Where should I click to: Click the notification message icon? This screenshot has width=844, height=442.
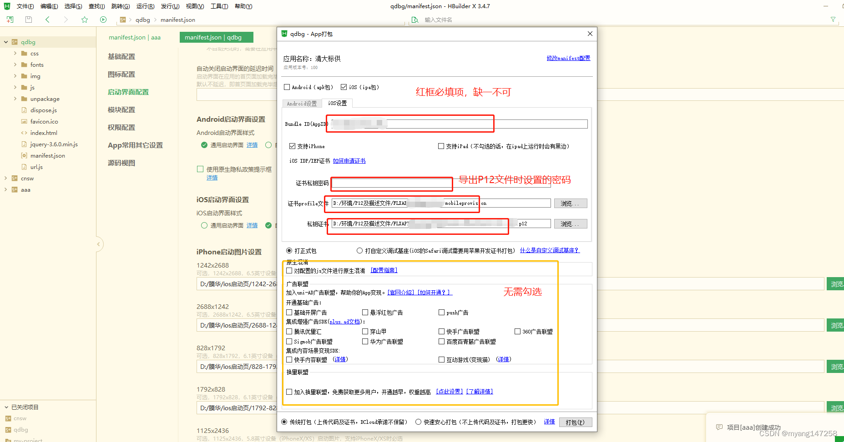tap(719, 427)
